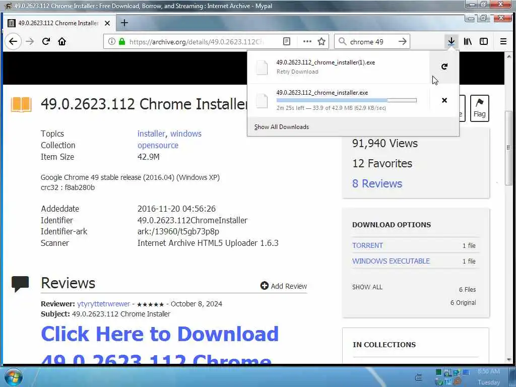Open the Library toolbar button

(468, 41)
